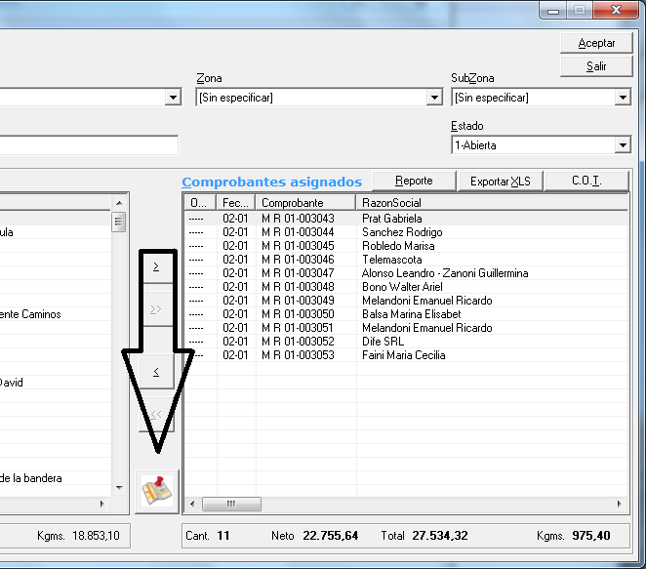Image resolution: width=646 pixels, height=569 pixels.
Task: Click the double left arrow remove-all button
Action: [x=157, y=414]
